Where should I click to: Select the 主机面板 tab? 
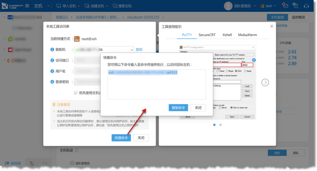click(277, 17)
